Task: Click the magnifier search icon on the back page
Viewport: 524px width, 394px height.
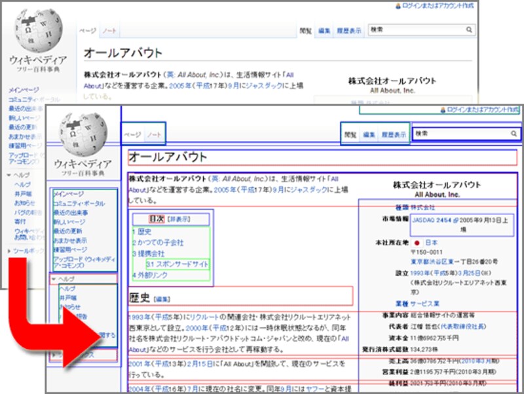Action: click(x=469, y=30)
